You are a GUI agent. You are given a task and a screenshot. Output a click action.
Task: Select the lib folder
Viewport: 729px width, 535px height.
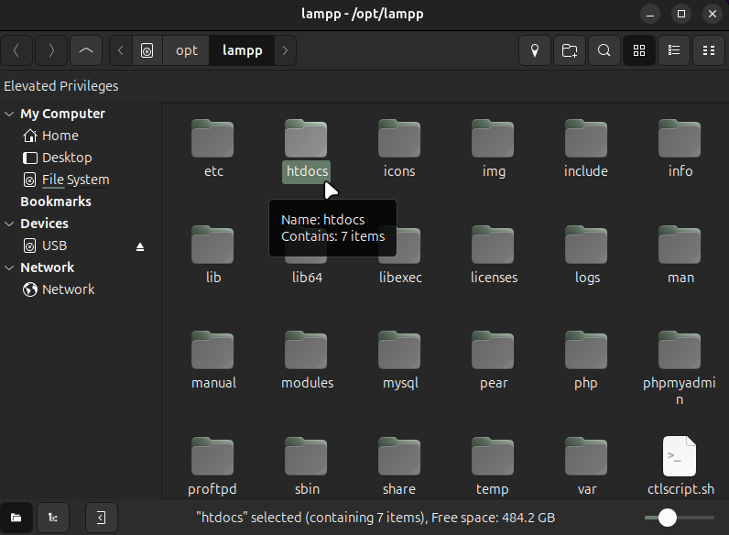coord(213,256)
